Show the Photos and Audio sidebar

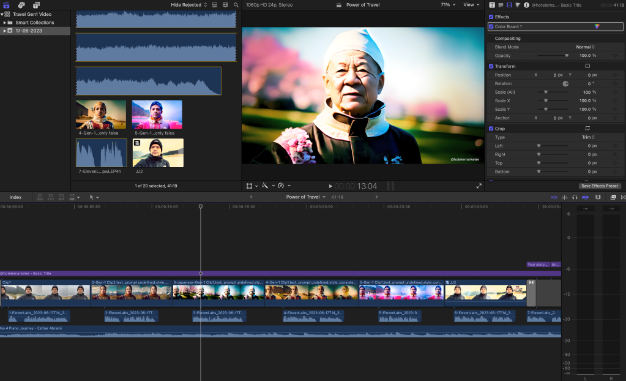[x=21, y=5]
